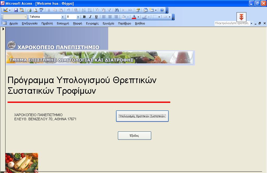The width and height of the screenshot is (267, 173).
Task: Run the ABC spelling check
Action: pyautogui.click(x=41, y=10)
